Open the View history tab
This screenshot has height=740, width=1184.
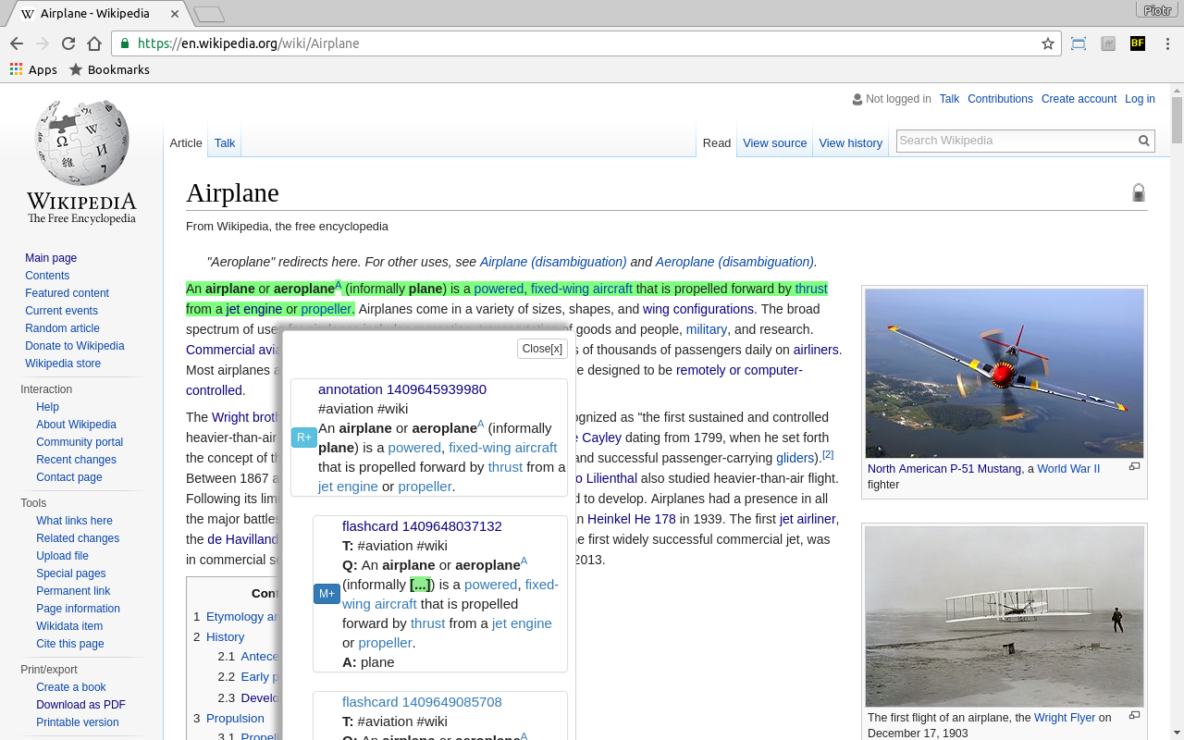click(x=850, y=142)
